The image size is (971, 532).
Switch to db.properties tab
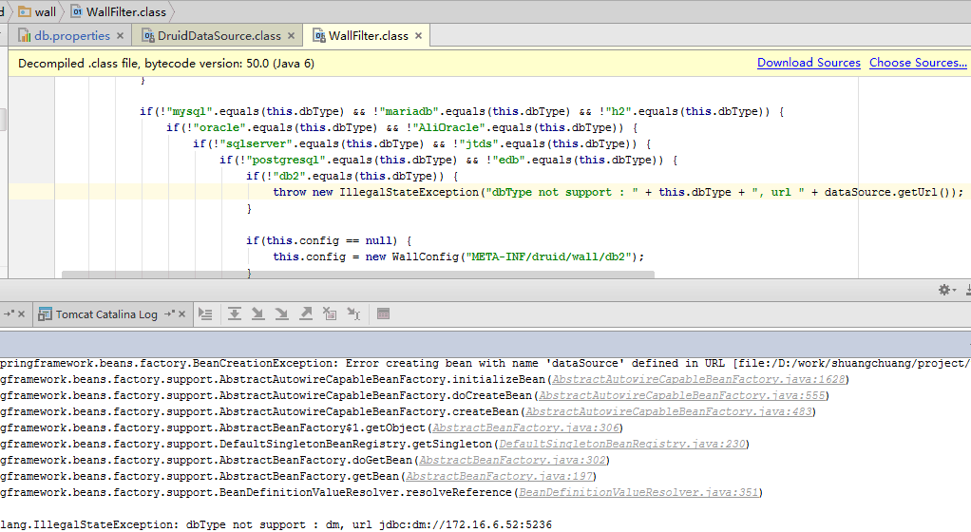click(72, 36)
